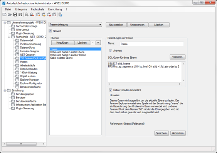Viewport: 217px width, 153px height.
Task: Select Arbeitsabläufe tree item
Action: tap(27, 65)
